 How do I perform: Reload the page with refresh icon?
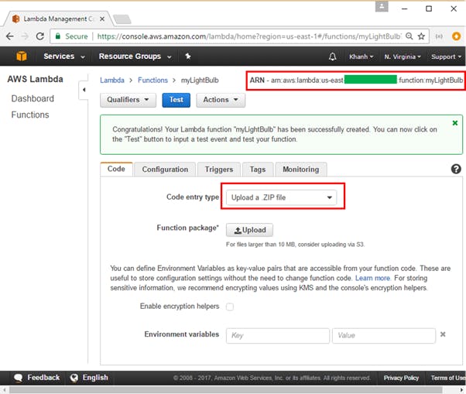(x=40, y=36)
